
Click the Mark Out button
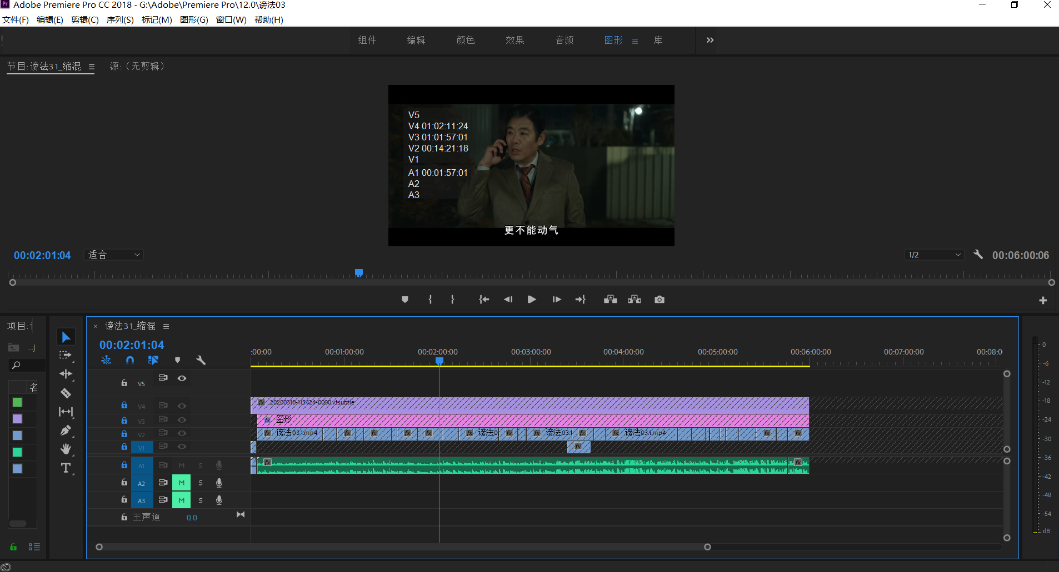coord(453,300)
